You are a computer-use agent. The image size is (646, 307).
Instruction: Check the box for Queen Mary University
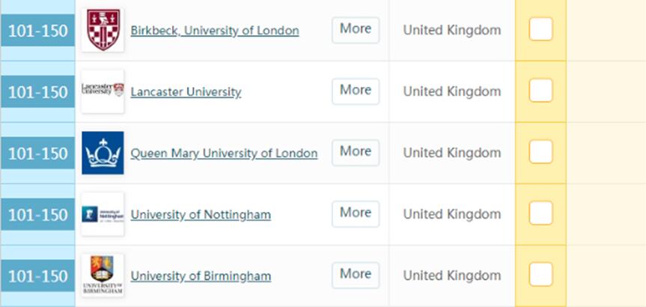point(540,152)
